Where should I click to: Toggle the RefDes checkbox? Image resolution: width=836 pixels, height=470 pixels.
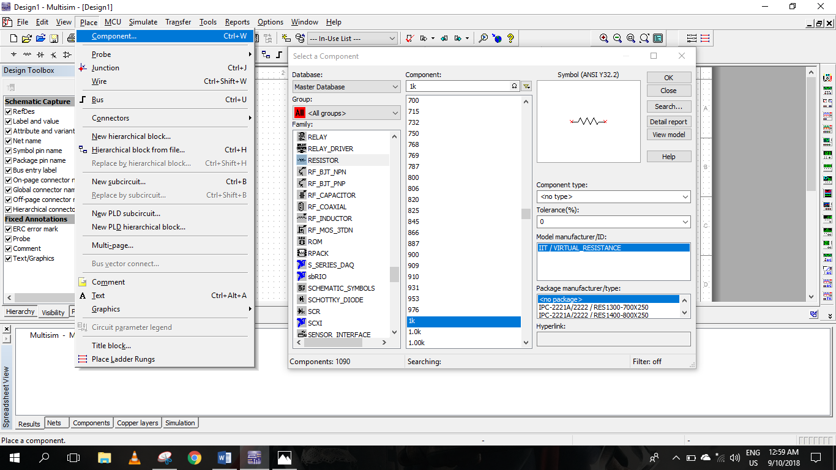[9, 111]
